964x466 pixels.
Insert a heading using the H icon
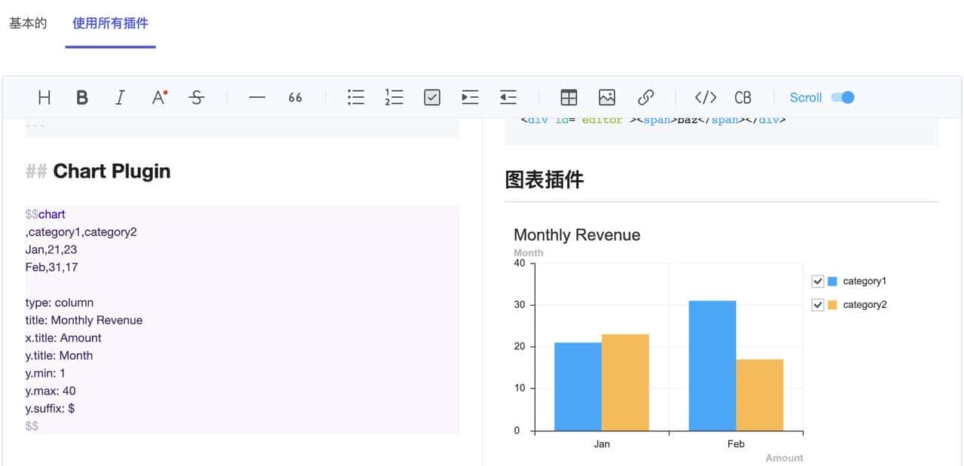click(x=44, y=97)
